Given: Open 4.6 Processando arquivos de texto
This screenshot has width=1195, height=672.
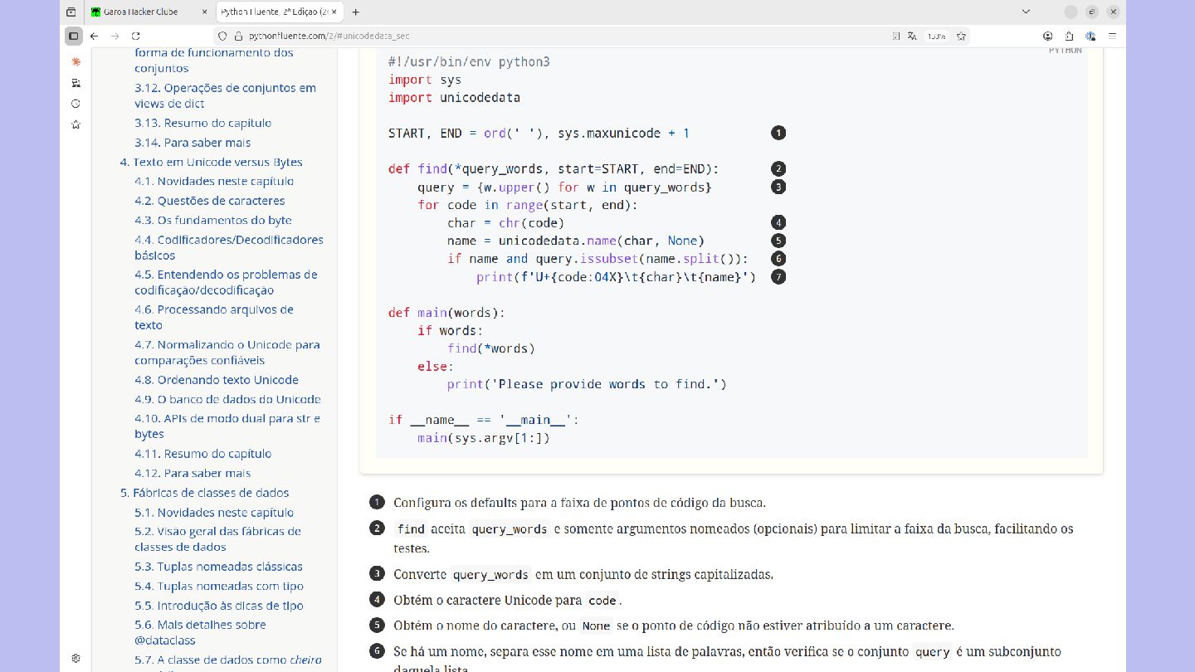Looking at the screenshot, I should pos(214,317).
